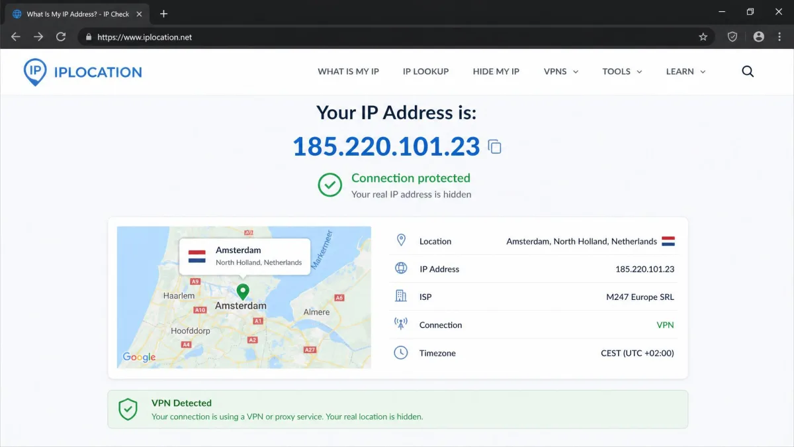
Task: Click the location pin icon in details
Action: pyautogui.click(x=401, y=240)
